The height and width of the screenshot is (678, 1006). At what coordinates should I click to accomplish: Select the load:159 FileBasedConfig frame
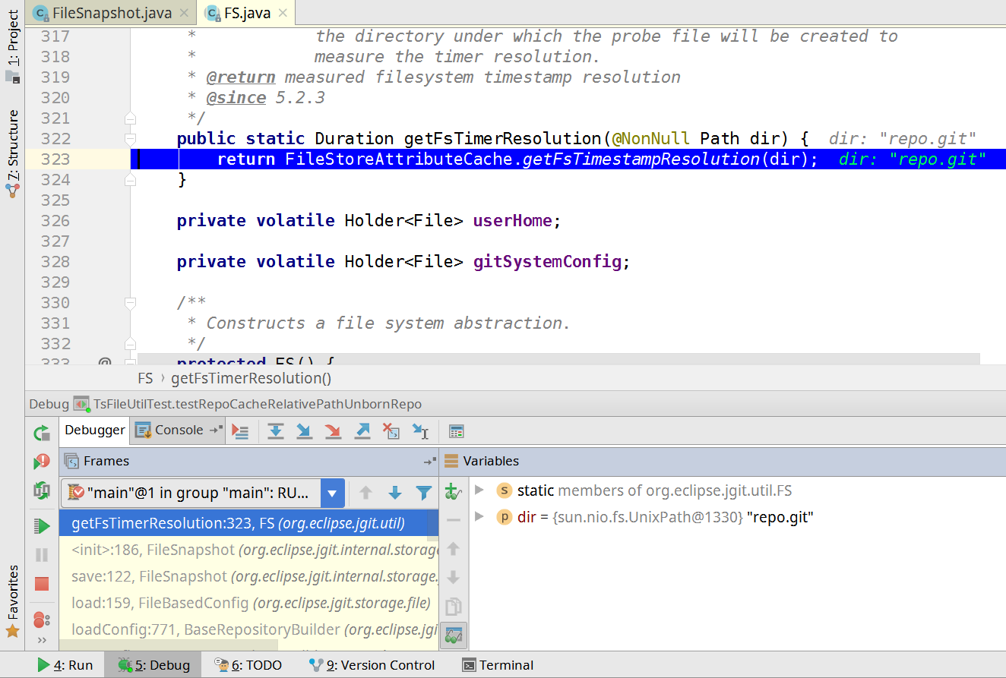click(248, 603)
